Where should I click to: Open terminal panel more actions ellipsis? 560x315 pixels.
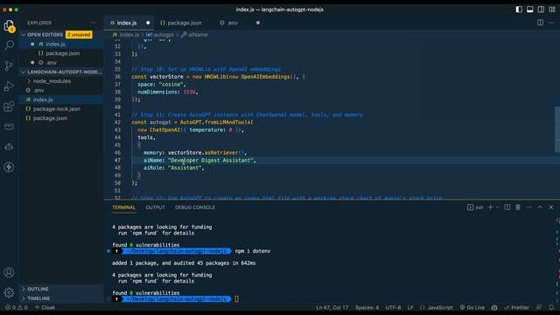(528, 207)
